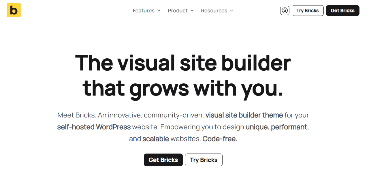The width and height of the screenshot is (371, 170).
Task: Click Try Bricks in the header
Action: pos(308,10)
